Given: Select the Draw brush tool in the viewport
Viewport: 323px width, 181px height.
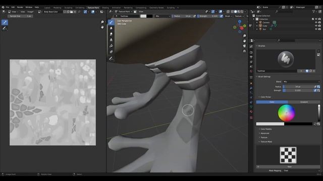Looking at the screenshot, I should pyautogui.click(x=111, y=22).
